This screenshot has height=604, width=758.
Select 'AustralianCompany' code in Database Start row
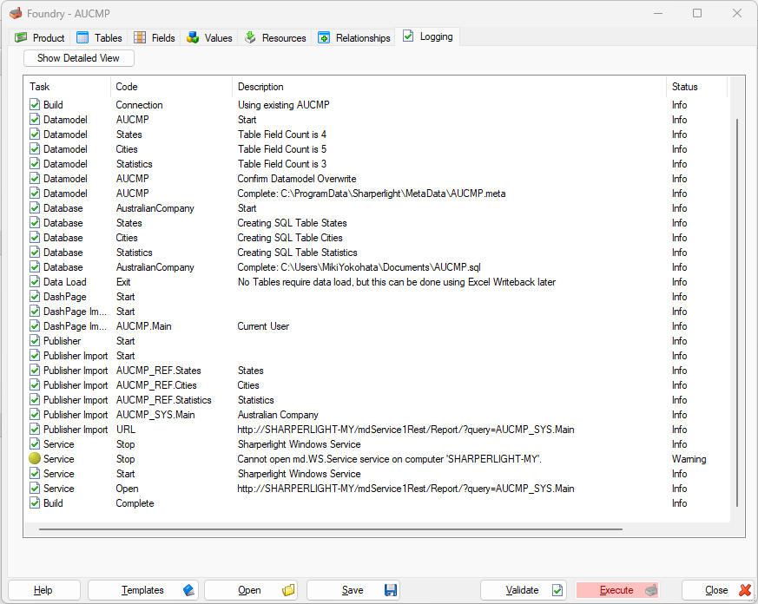(155, 208)
